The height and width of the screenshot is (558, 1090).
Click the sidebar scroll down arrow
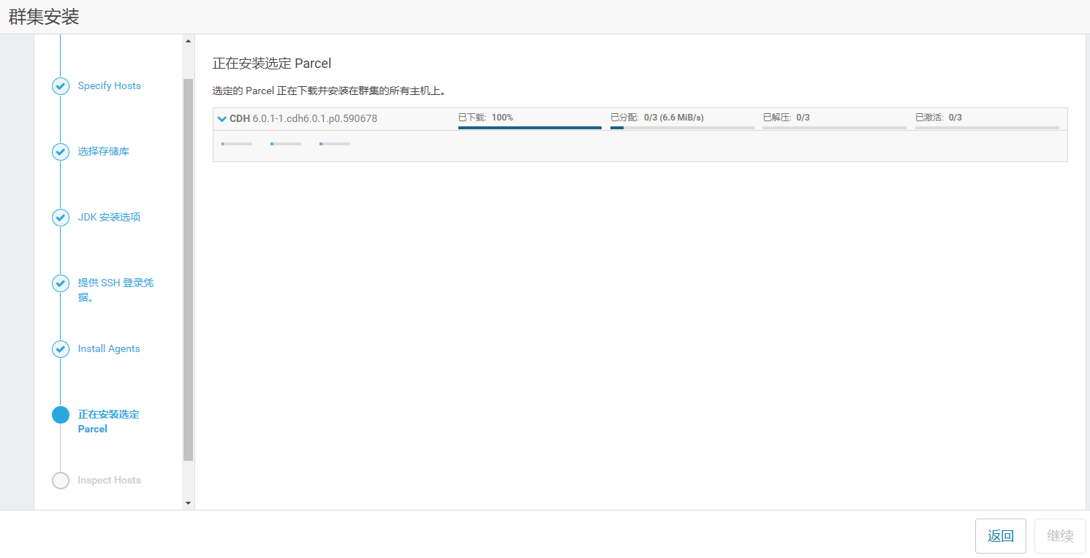pyautogui.click(x=188, y=503)
